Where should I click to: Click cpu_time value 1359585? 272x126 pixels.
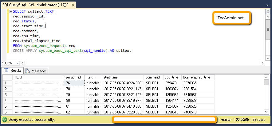(172, 95)
